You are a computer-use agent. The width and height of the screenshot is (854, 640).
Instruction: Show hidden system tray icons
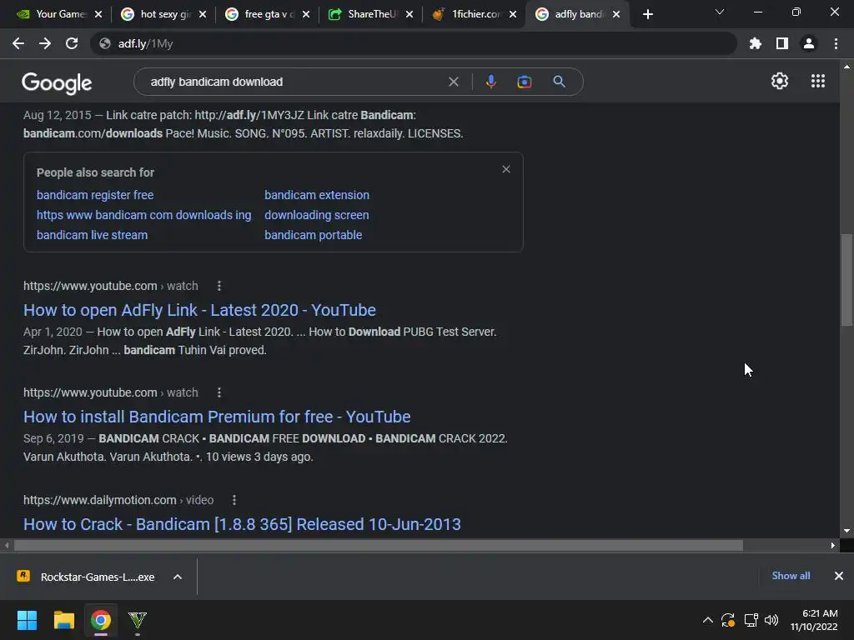click(x=707, y=620)
